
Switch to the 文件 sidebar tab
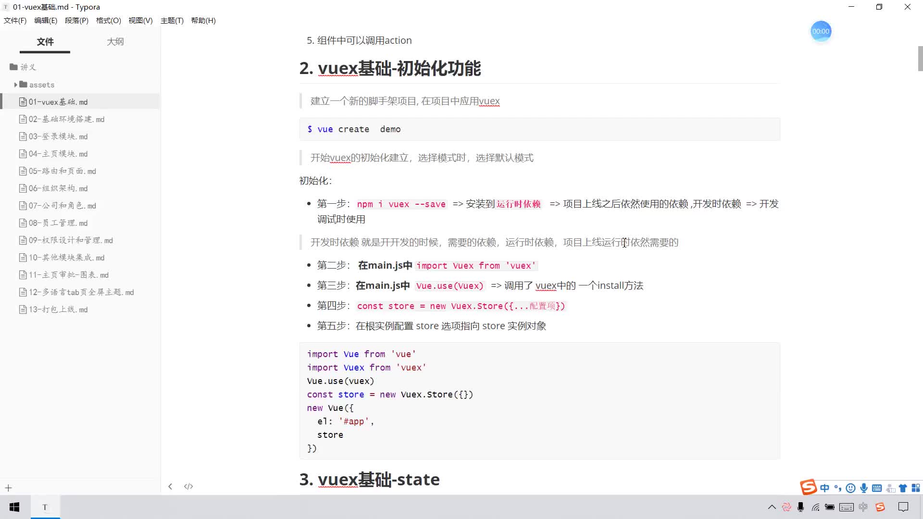coord(45,42)
